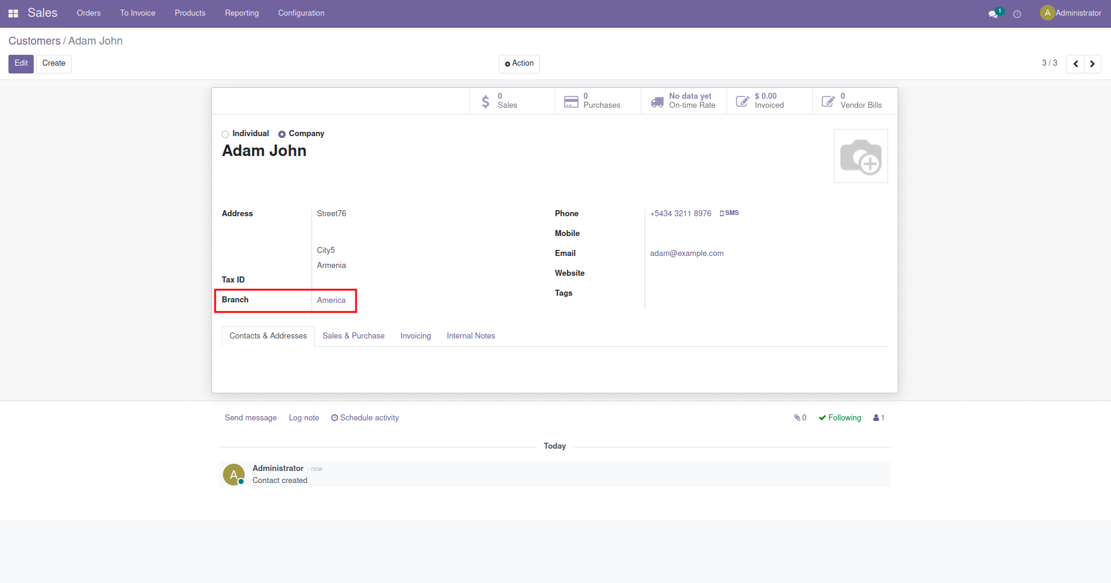Click the America branch link

(x=331, y=301)
